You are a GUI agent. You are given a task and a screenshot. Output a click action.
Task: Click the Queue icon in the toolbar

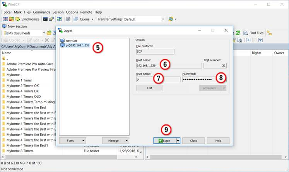coord(76,19)
